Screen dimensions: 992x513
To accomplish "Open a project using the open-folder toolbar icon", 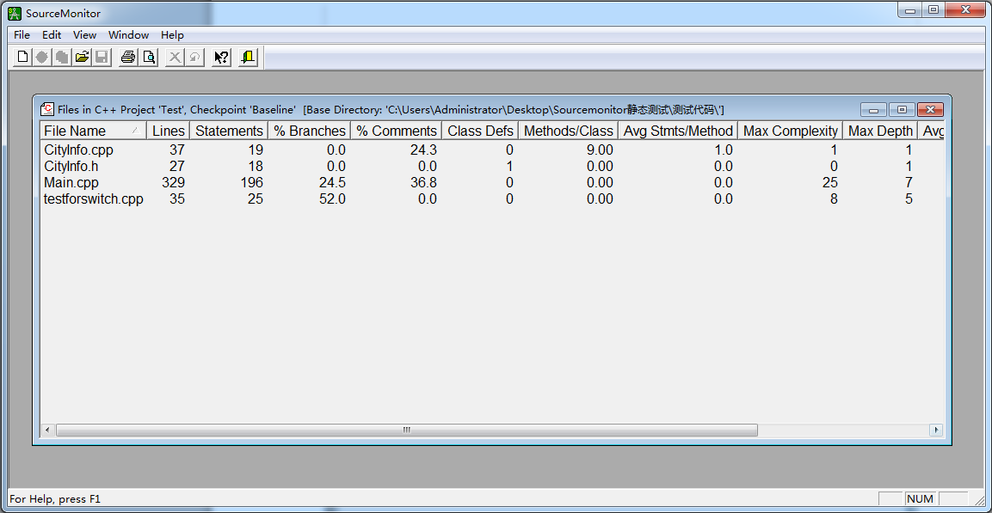I will point(81,56).
